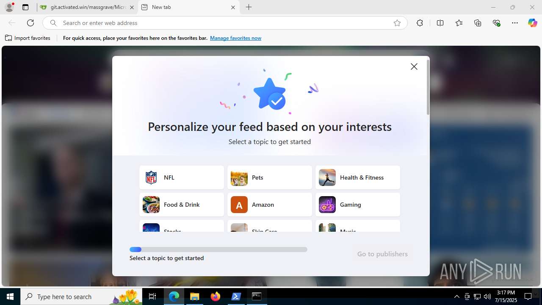
Task: Open the volume tray icon
Action: coord(487,297)
